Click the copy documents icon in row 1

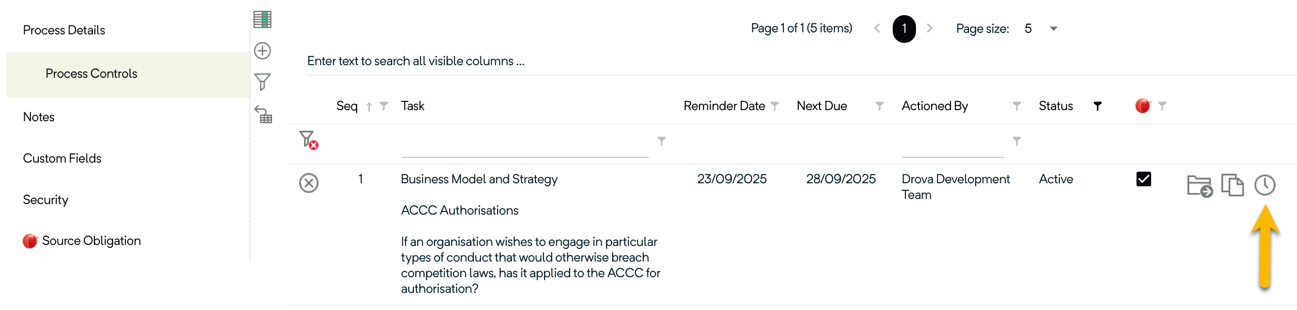click(1232, 185)
